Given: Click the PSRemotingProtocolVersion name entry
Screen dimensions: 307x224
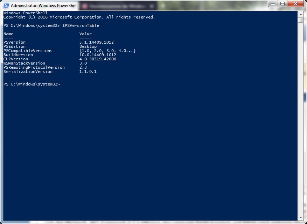Looking at the screenshot, I should coord(34,67).
